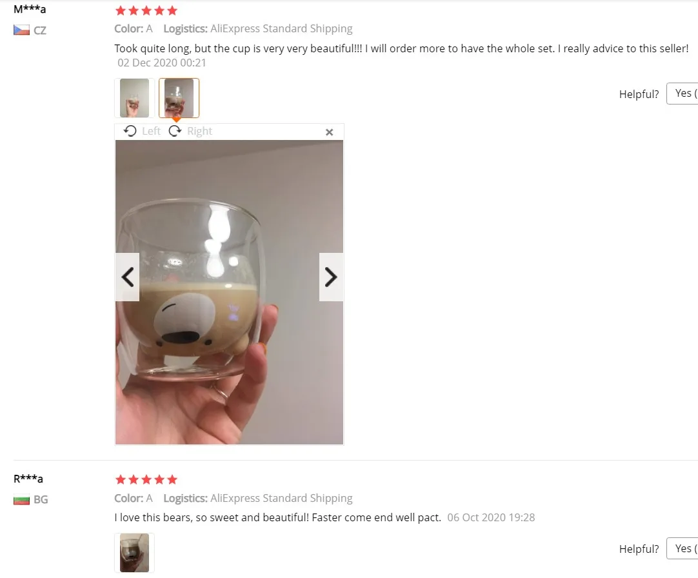Close the enlarged image viewer
698x578 pixels.
(x=330, y=132)
